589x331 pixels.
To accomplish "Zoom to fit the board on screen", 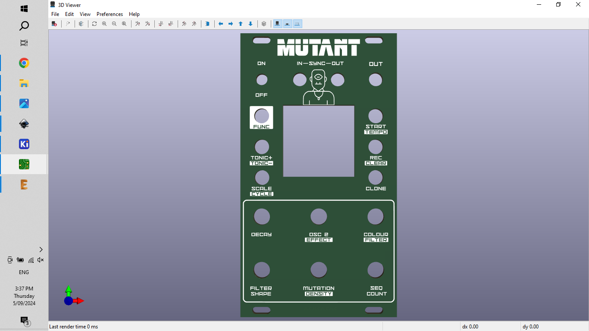I will click(124, 24).
